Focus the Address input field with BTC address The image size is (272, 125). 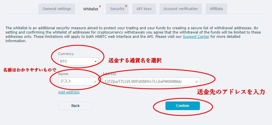pos(151,81)
